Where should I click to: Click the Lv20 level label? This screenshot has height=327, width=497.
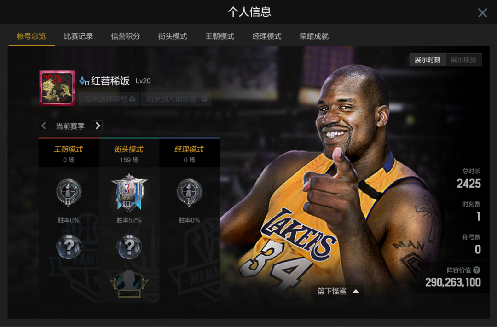(143, 81)
